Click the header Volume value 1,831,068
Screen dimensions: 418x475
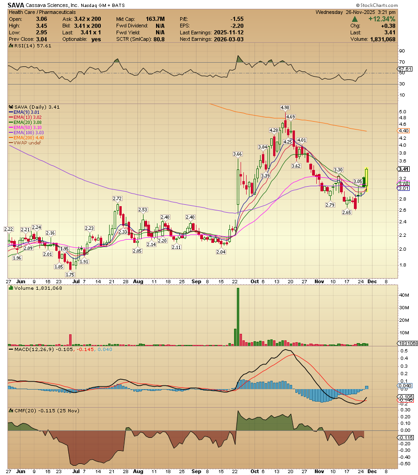(x=383, y=39)
